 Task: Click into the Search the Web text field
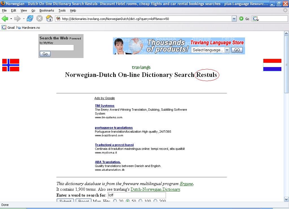(x=57, y=48)
